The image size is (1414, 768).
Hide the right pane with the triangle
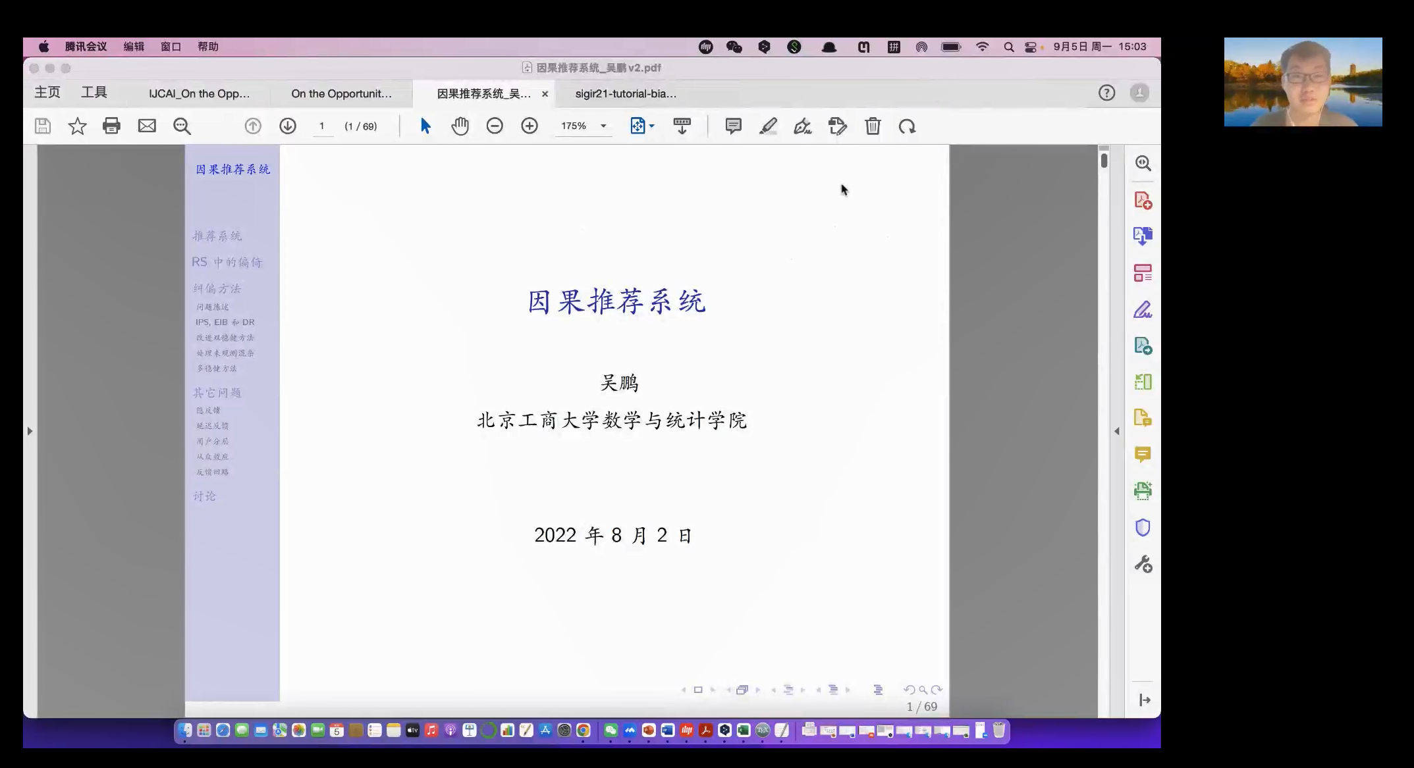pyautogui.click(x=1116, y=431)
